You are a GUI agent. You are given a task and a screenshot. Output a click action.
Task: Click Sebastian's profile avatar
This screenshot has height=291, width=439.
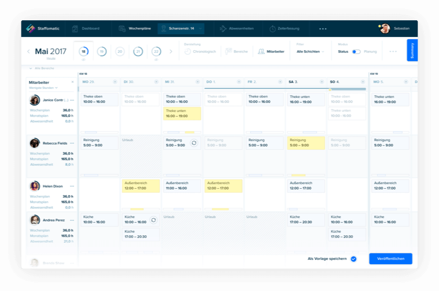(x=385, y=28)
